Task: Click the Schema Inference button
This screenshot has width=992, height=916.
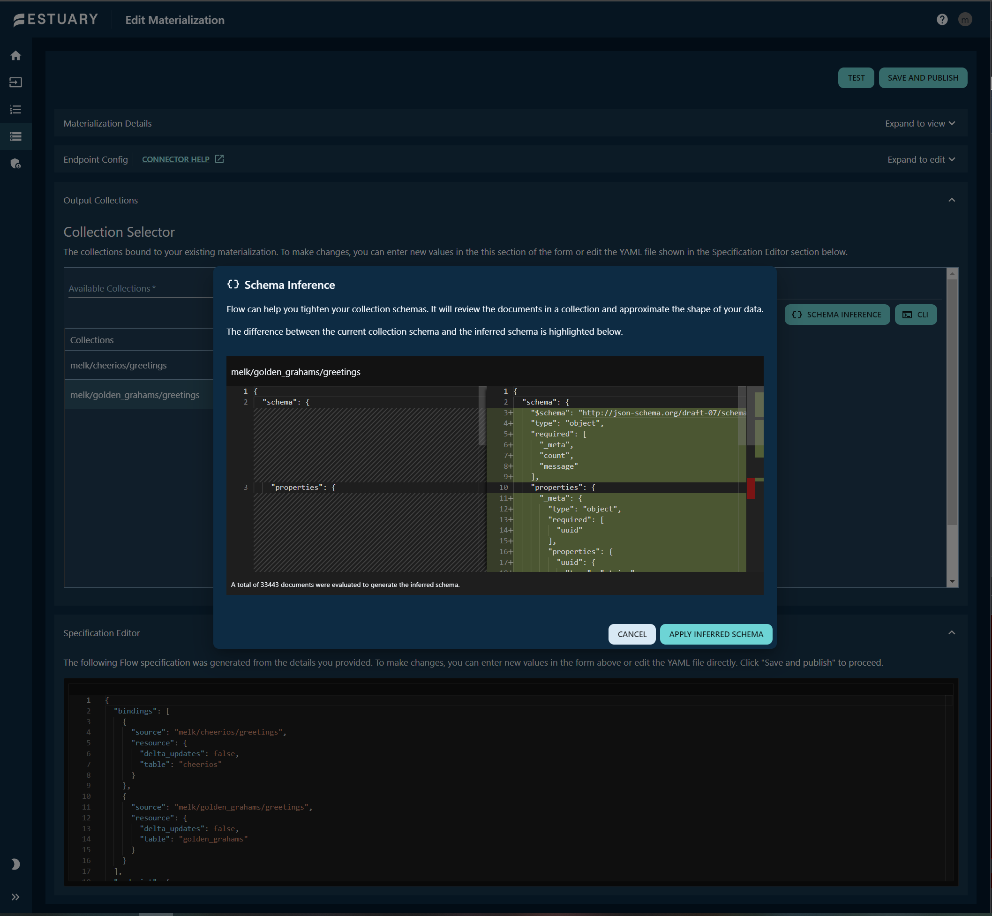Action: [837, 315]
